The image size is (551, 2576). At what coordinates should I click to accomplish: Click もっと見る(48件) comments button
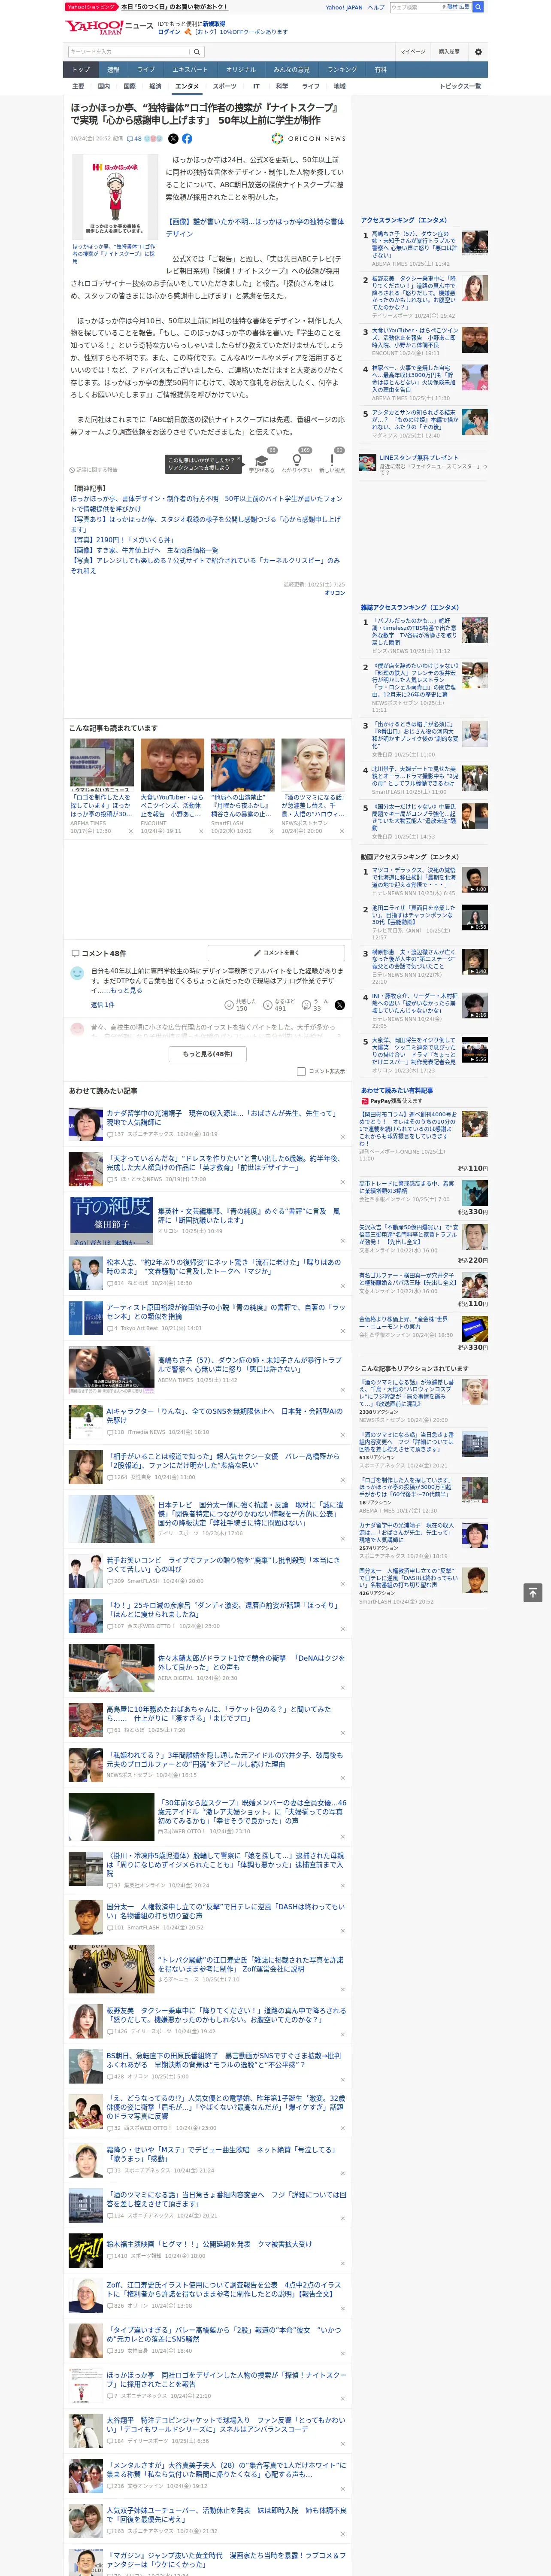(208, 1053)
